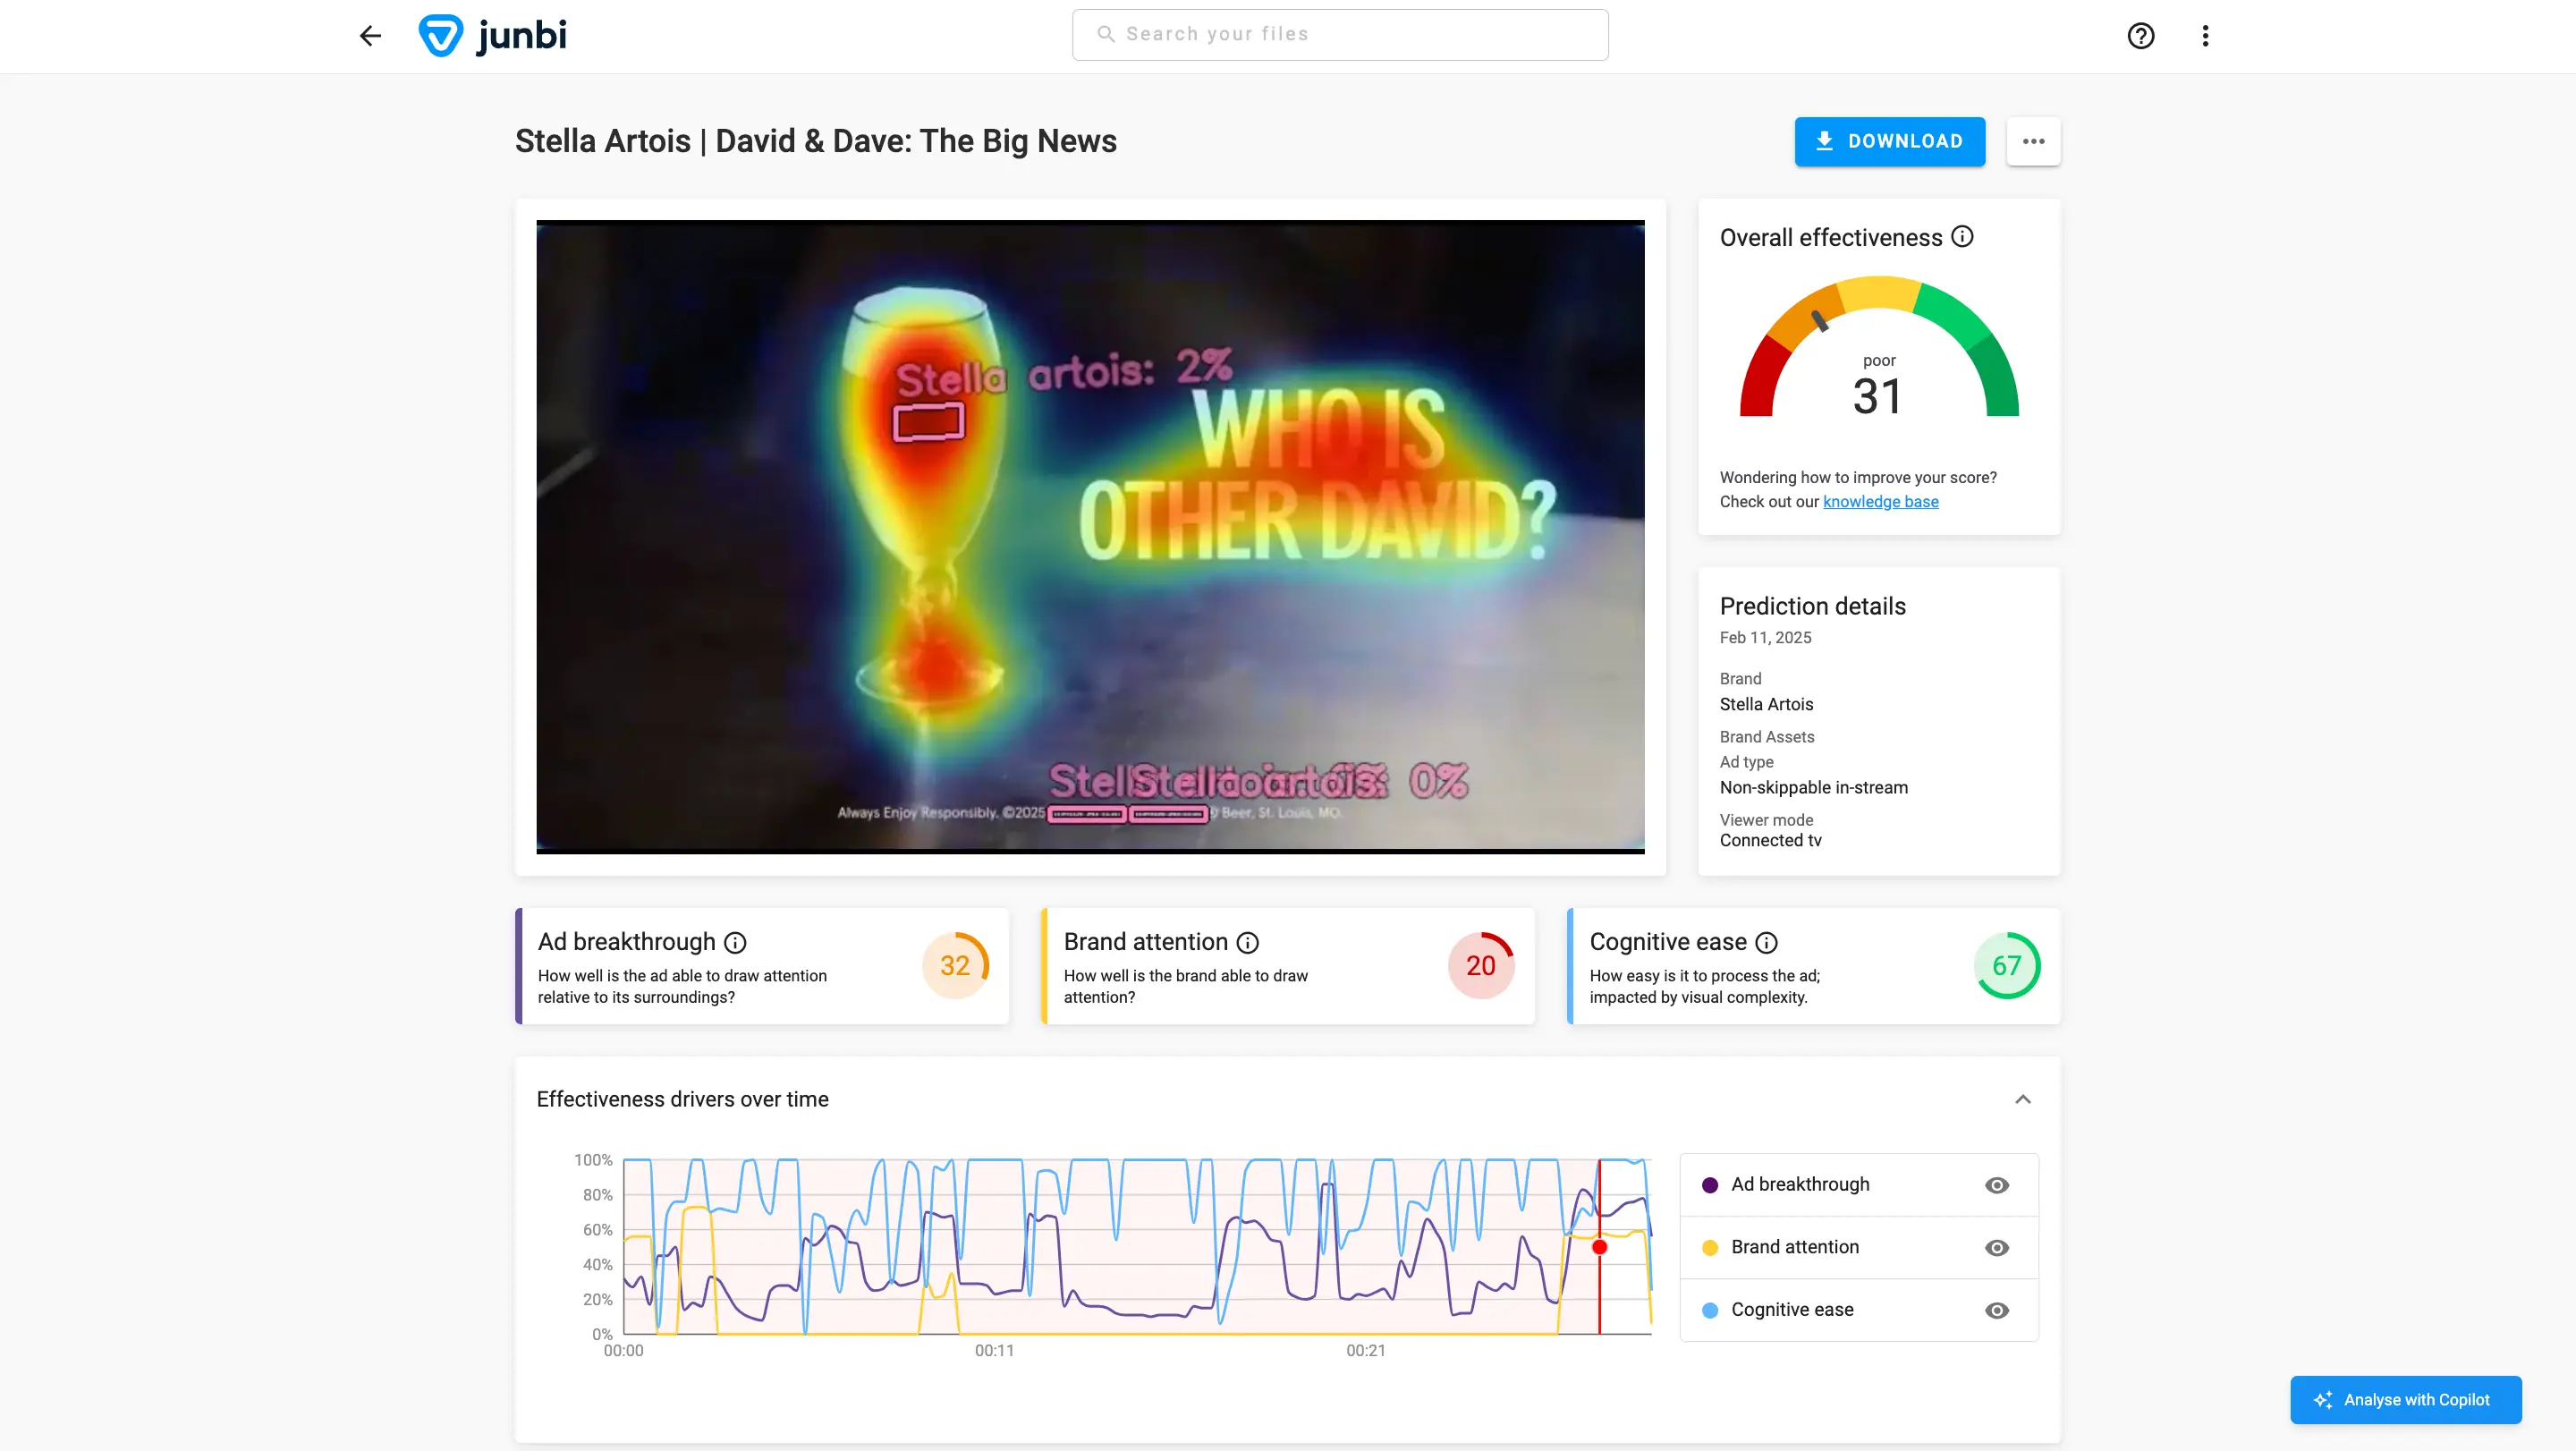Image resolution: width=2576 pixels, height=1451 pixels.
Task: Click Cognitive ease info icon
Action: (x=1767, y=942)
